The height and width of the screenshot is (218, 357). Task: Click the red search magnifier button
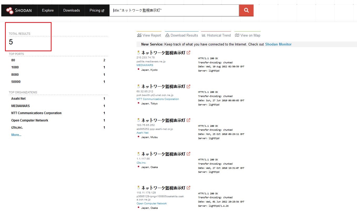click(x=246, y=11)
